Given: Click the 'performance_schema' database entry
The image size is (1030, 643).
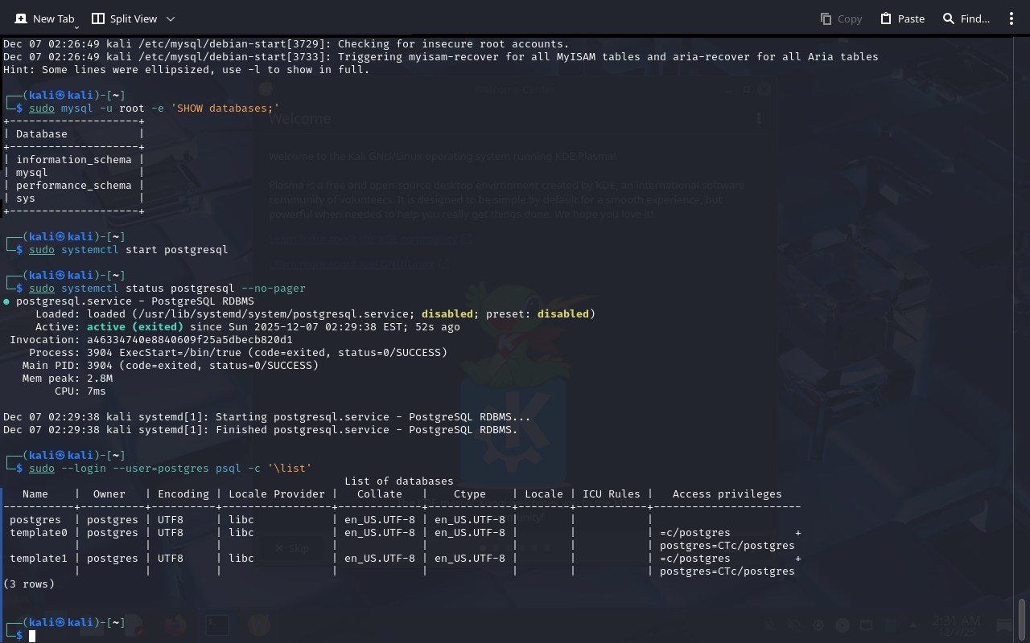Looking at the screenshot, I should coord(73,185).
